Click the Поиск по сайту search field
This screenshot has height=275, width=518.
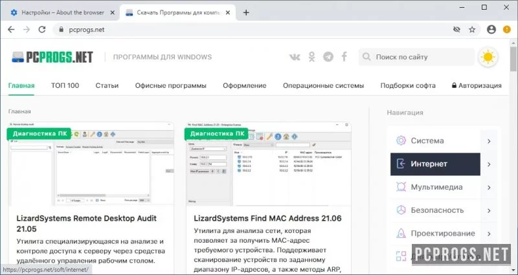417,57
